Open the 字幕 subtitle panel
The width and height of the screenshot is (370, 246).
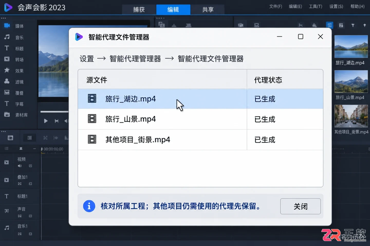14,104
